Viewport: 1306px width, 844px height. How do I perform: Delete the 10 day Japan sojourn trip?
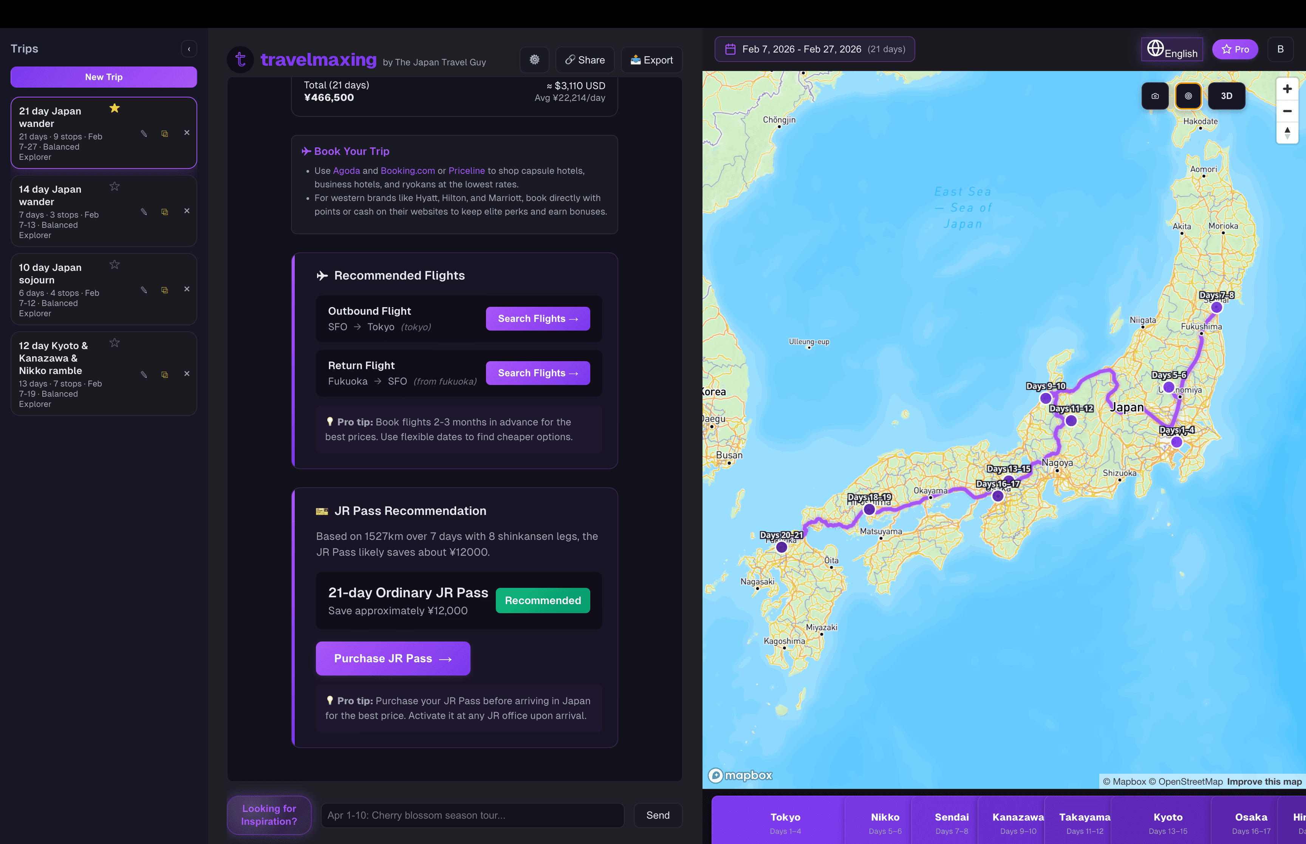(x=187, y=289)
